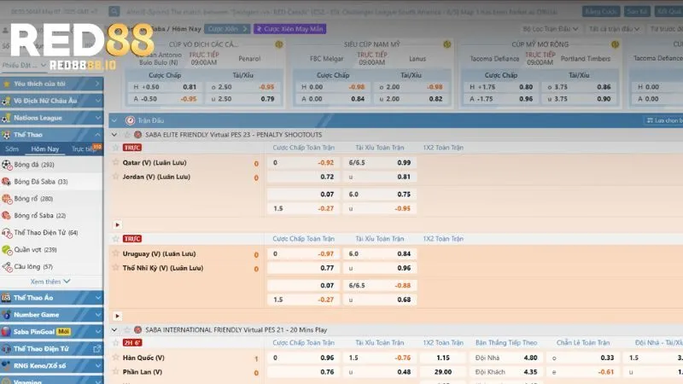Click odds 29.00 for Phần Lan 1X2
Screen dimensions: 683x384
(442, 372)
